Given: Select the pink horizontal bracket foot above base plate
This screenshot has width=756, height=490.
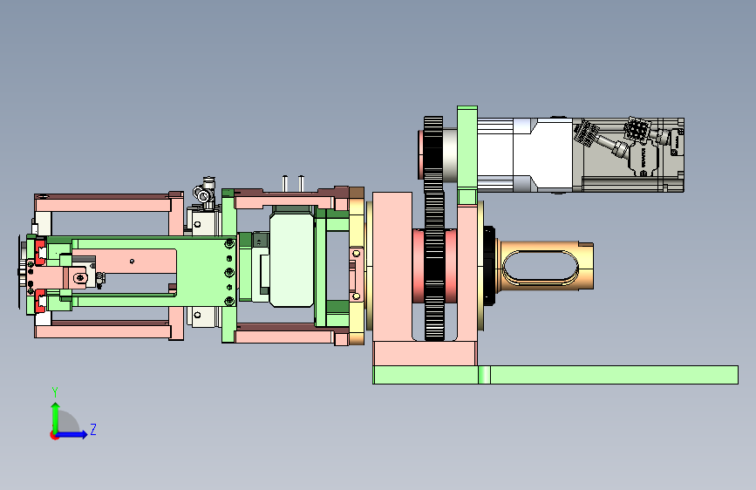Looking at the screenshot, I should 425,353.
